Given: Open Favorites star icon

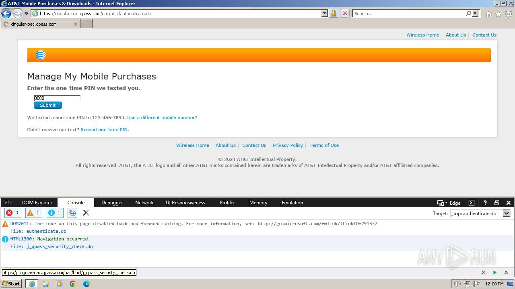Looking at the screenshot, I should [x=499, y=14].
